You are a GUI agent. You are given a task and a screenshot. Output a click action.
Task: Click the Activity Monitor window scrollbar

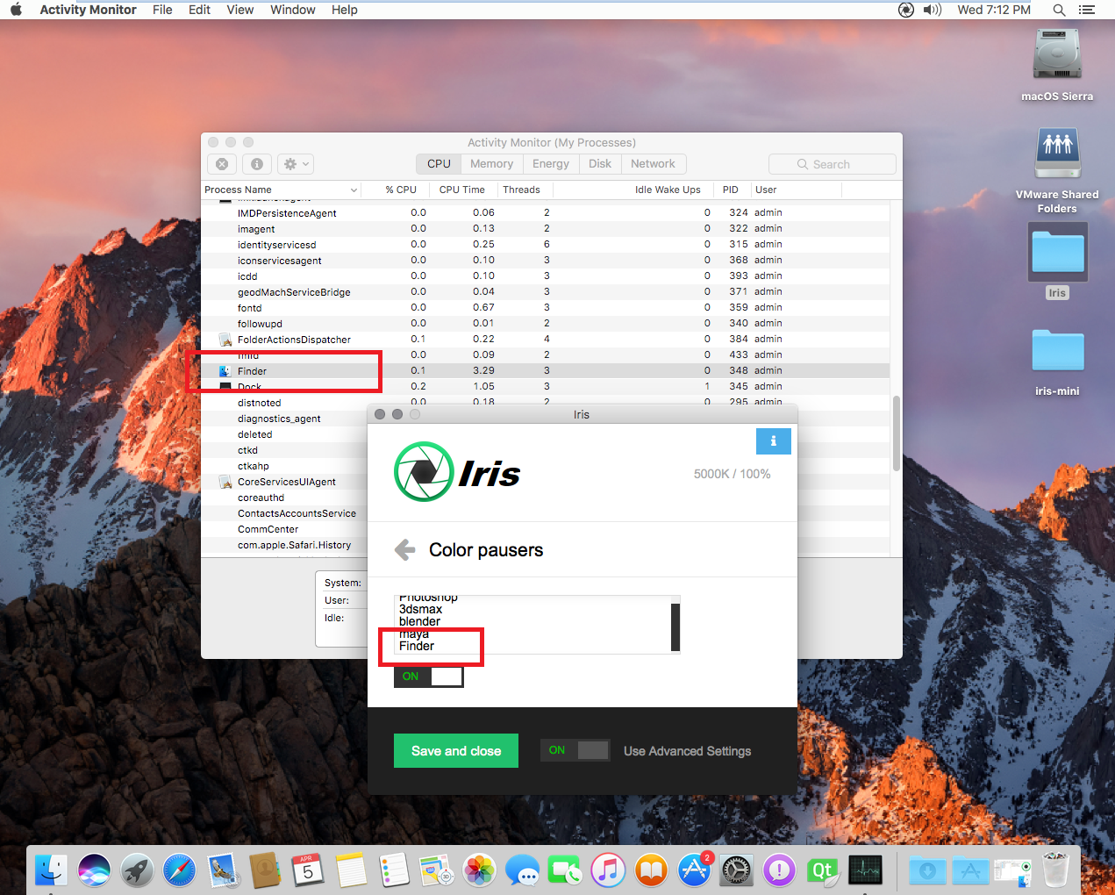click(x=896, y=433)
